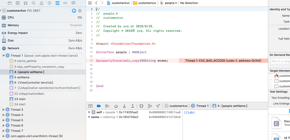The height and width of the screenshot is (140, 290).
Task: Select frame 22 UIApplicationMain
Action: [x=43, y=94]
